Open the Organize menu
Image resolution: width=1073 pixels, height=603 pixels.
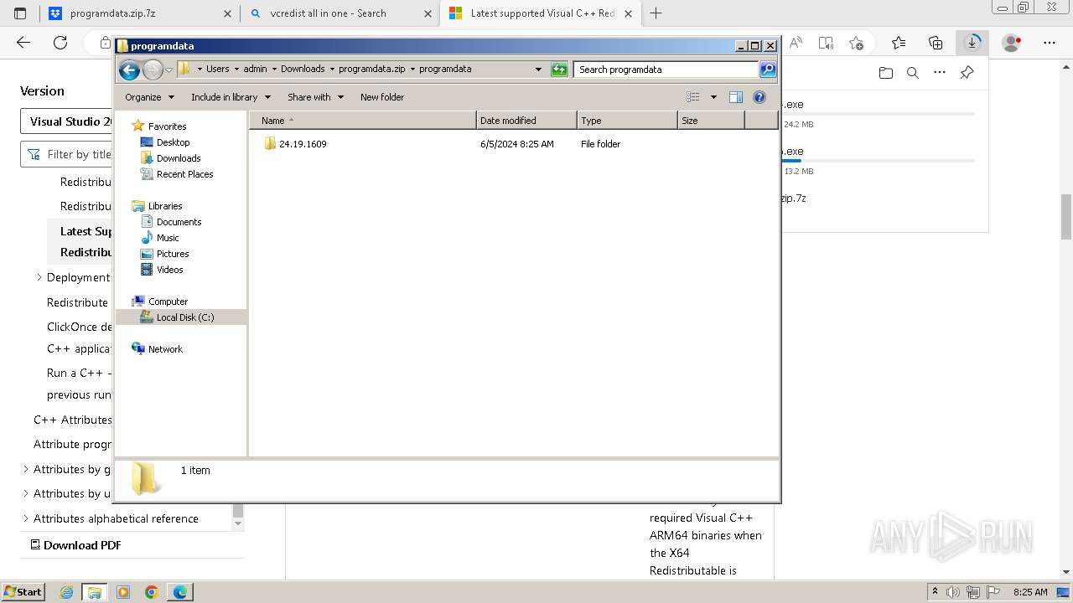click(149, 97)
